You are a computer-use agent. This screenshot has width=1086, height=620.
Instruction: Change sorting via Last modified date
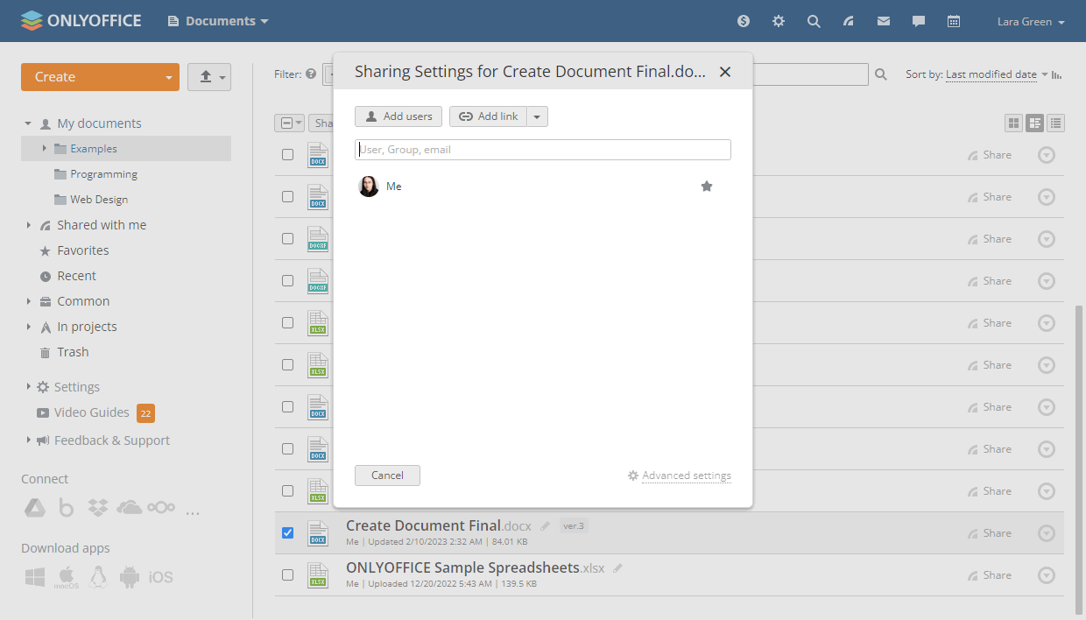point(991,74)
